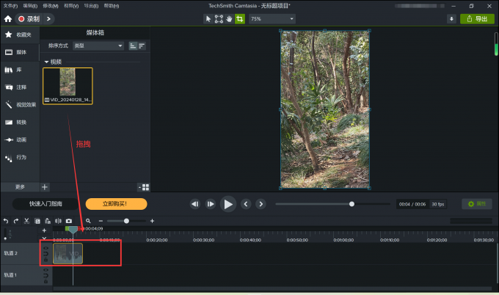Open the 动画 animations tab
This screenshot has width=499, height=295.
click(20, 139)
